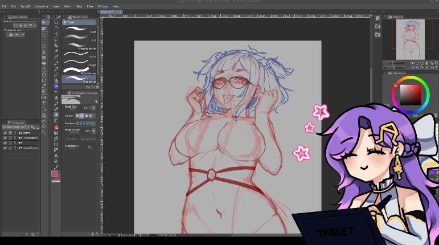Screen dimensions: 439x245
Task: Choose the Kneaded eraser sub tool
Action: pyautogui.click(x=79, y=46)
